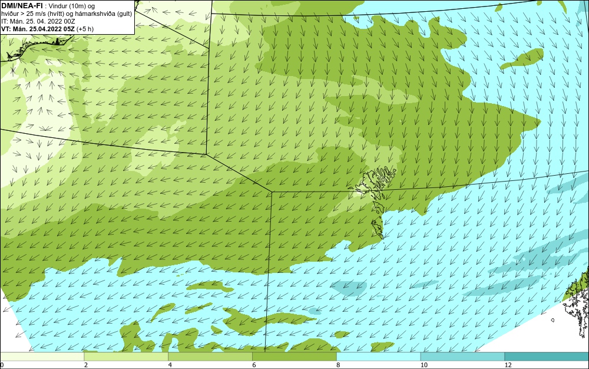Click the legend value label 8
589x369 pixels.
(339, 365)
